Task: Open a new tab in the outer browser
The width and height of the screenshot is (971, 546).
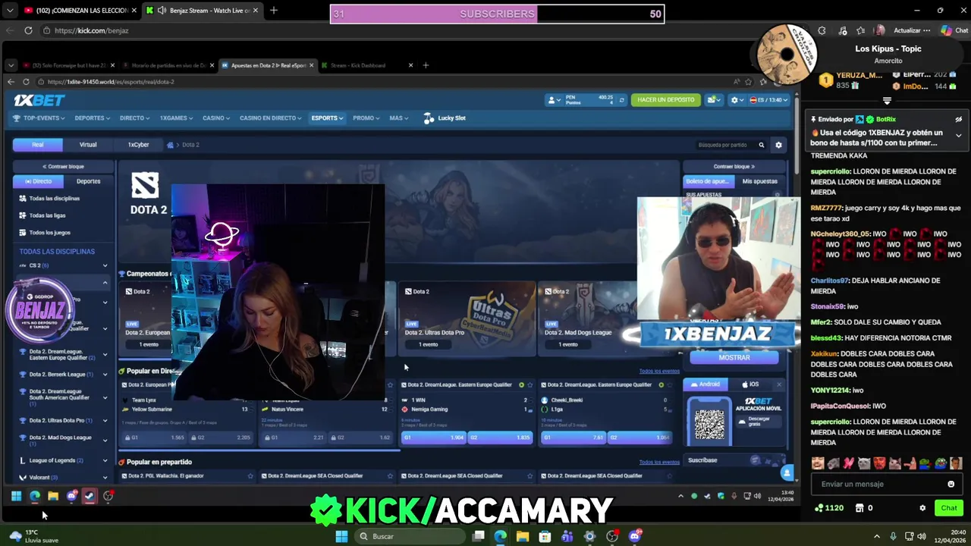Action: point(274,11)
